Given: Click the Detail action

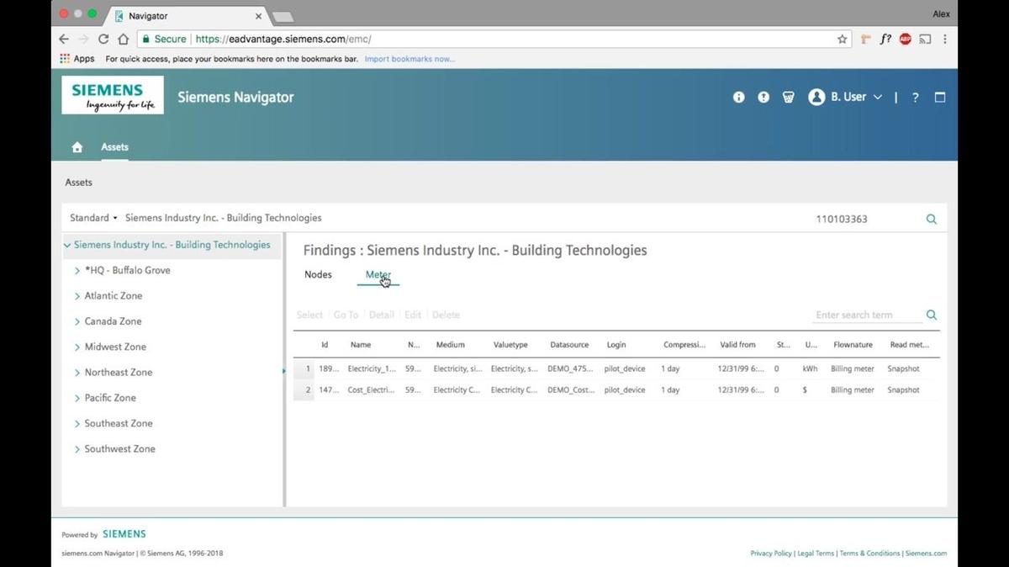Looking at the screenshot, I should tap(382, 315).
